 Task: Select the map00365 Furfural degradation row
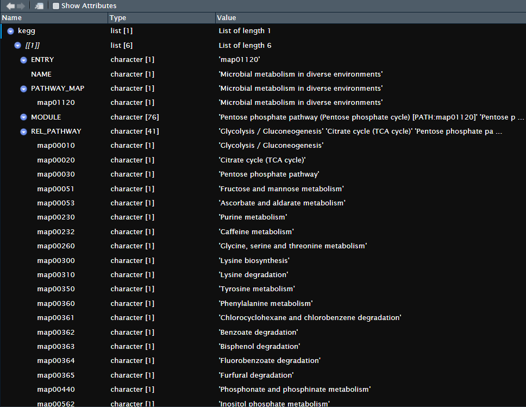click(56, 375)
